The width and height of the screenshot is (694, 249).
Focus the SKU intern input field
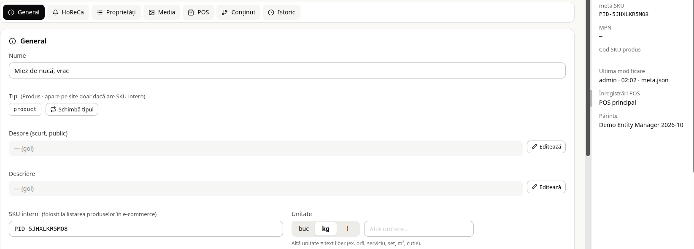tap(146, 229)
